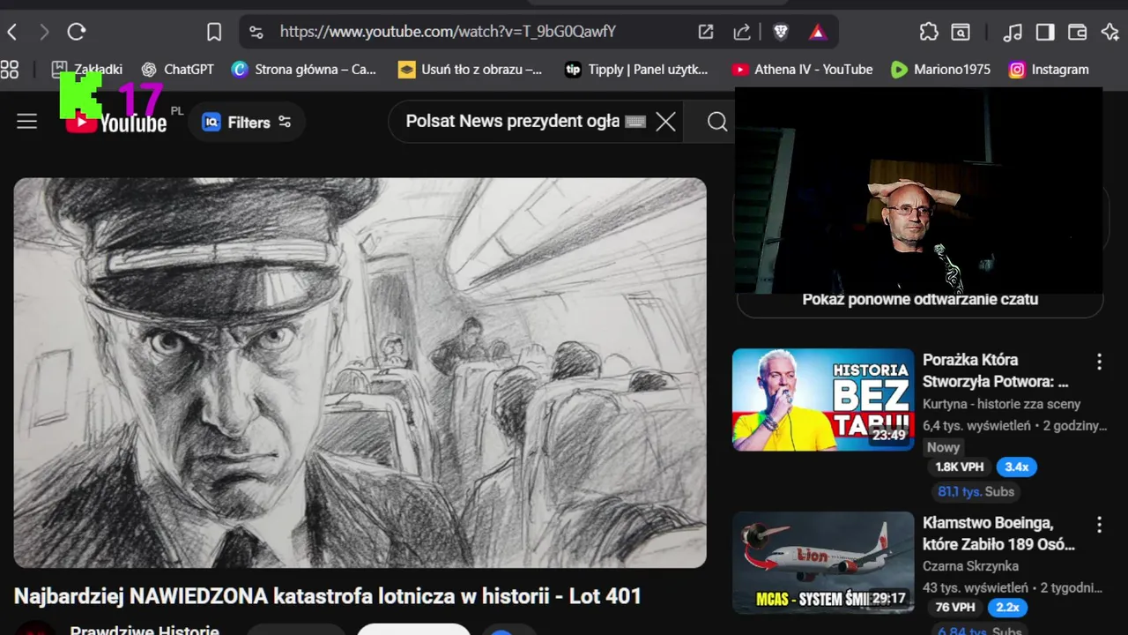Open the Kurtyna - historie zza sceny channel
This screenshot has width=1128, height=635.
[x=1001, y=404]
